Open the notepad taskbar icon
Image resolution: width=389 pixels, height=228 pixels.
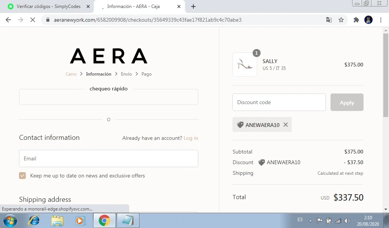tap(128, 220)
